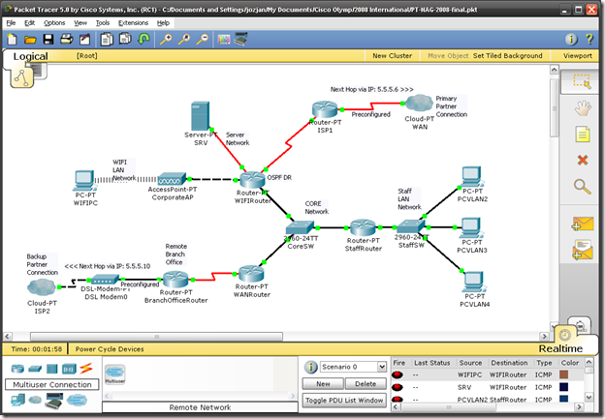The height and width of the screenshot is (419, 605).
Task: Click the yellow question mark Help icon
Action: pyautogui.click(x=589, y=39)
